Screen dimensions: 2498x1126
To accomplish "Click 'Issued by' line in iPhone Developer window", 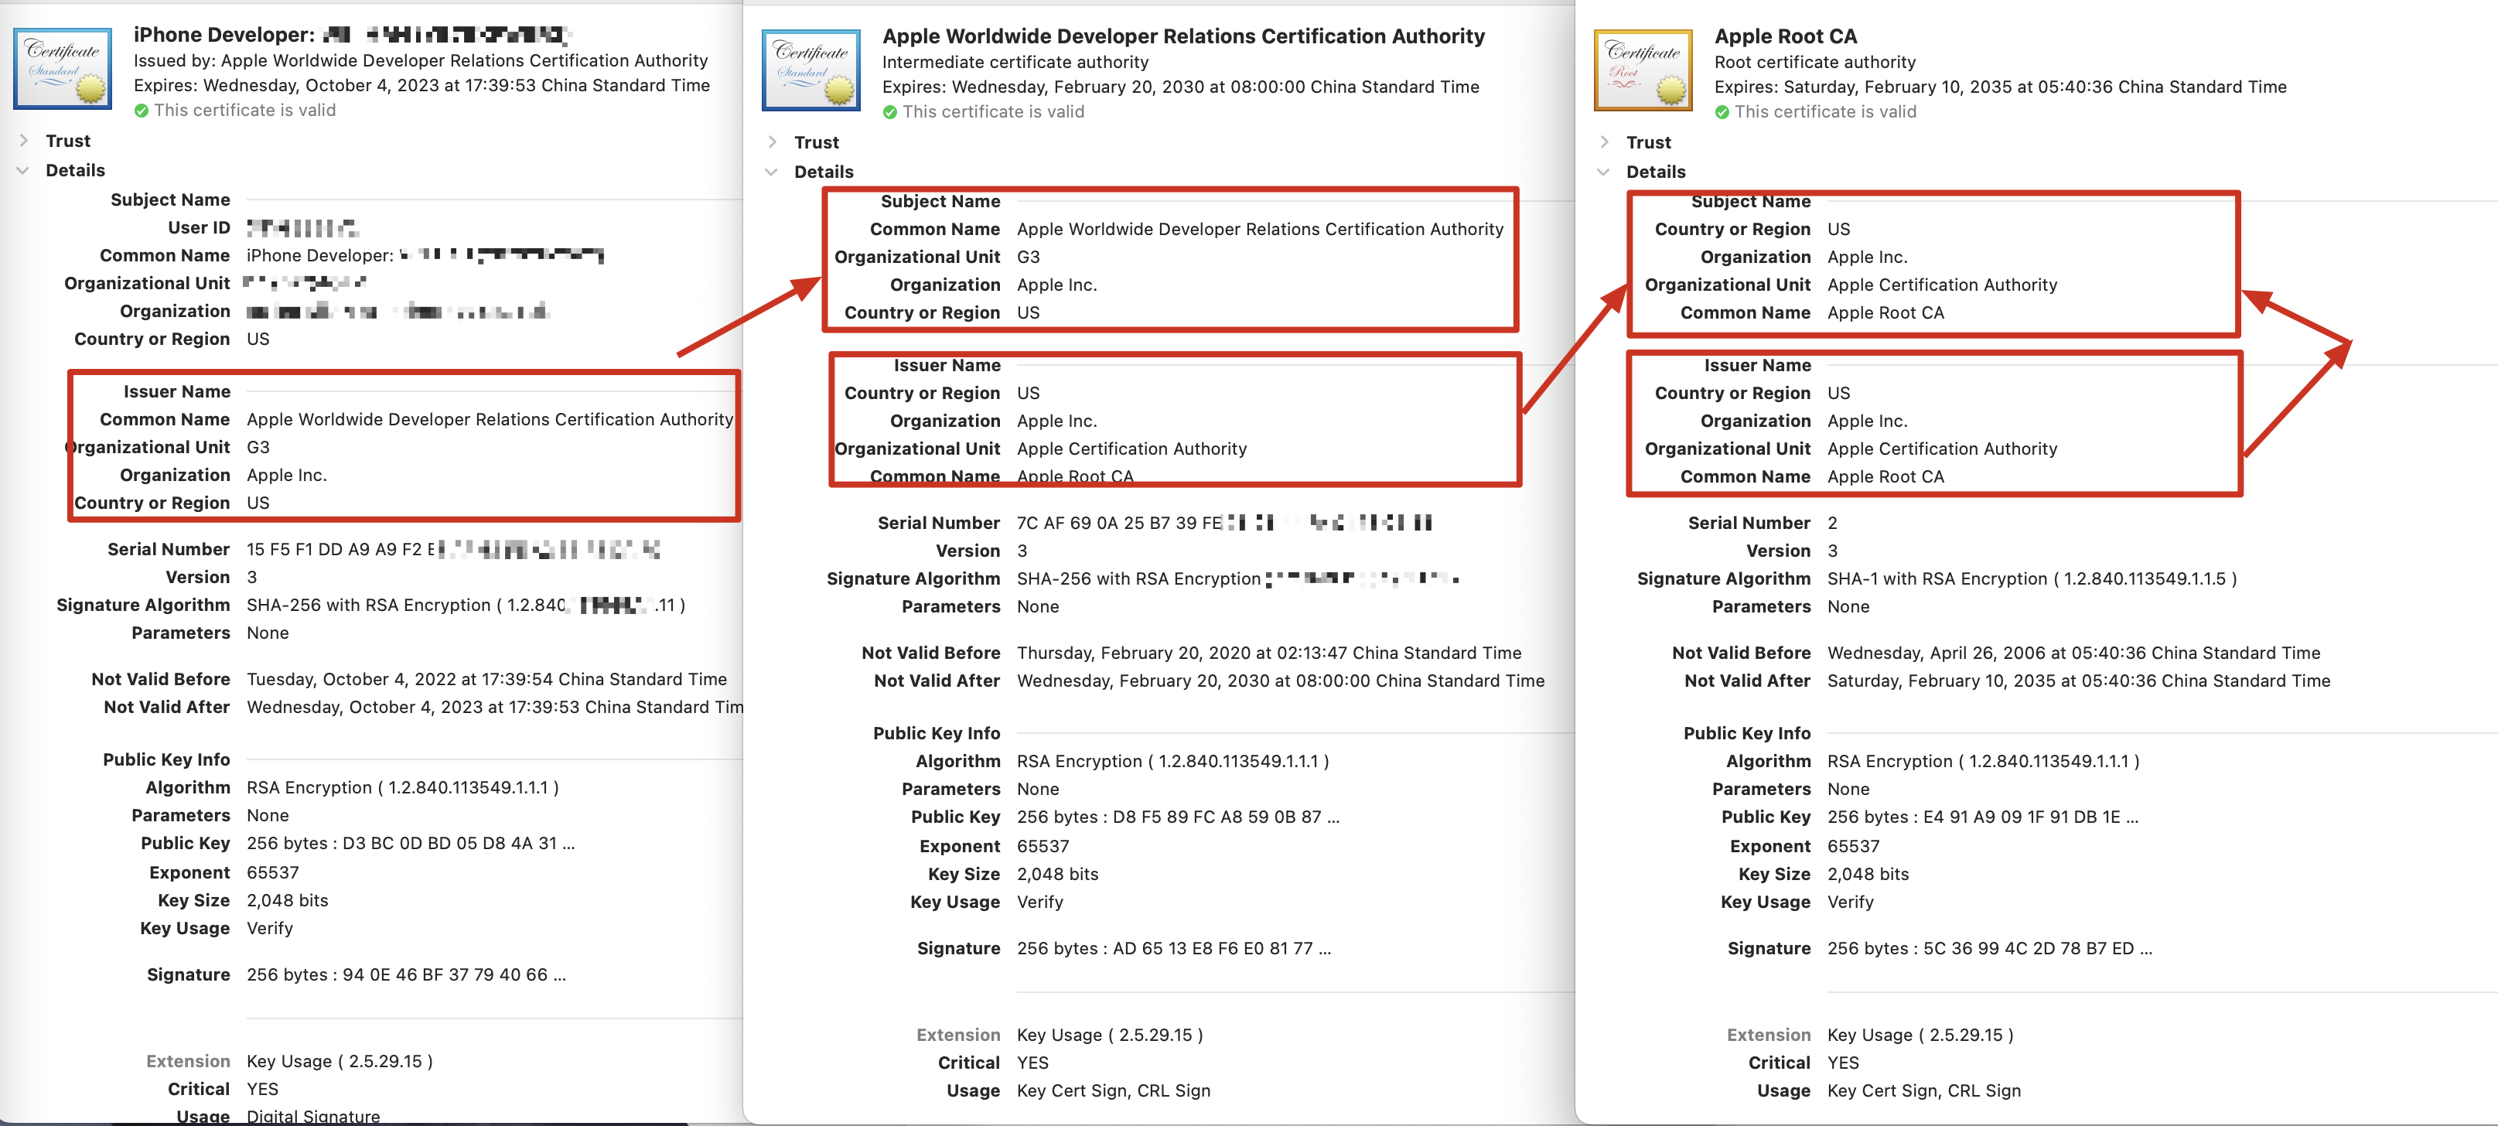I will pos(421,60).
